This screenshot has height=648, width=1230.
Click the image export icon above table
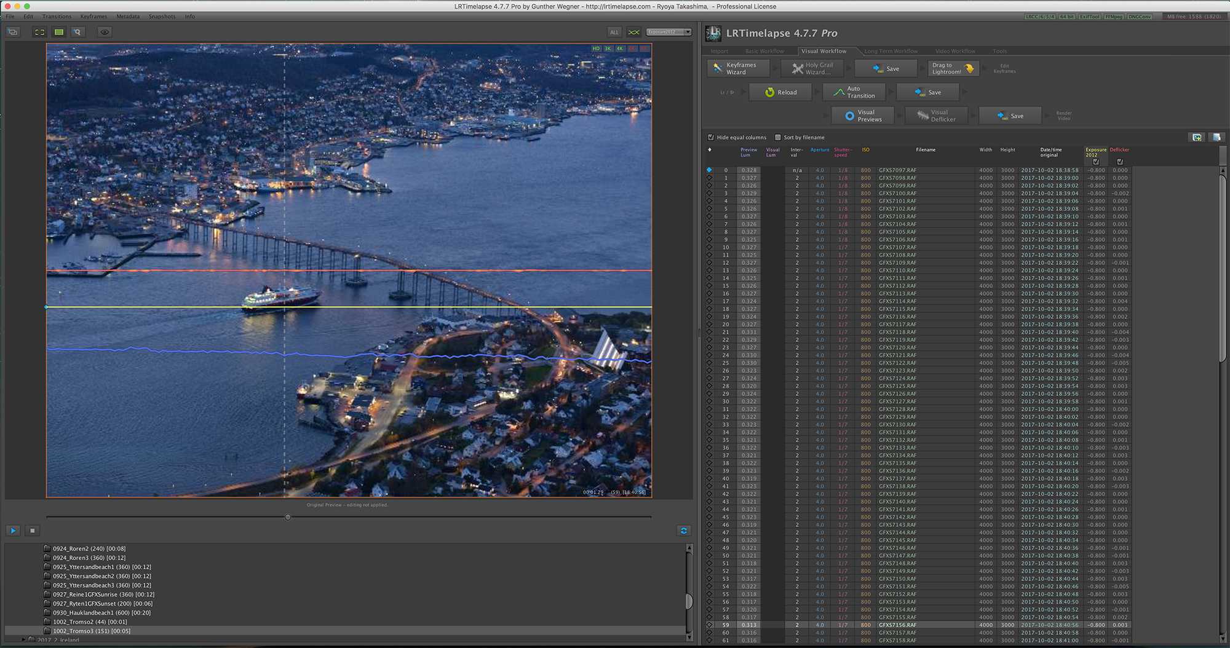click(1197, 137)
